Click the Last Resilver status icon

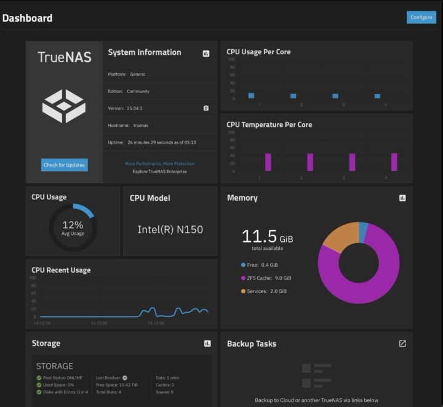[125, 377]
